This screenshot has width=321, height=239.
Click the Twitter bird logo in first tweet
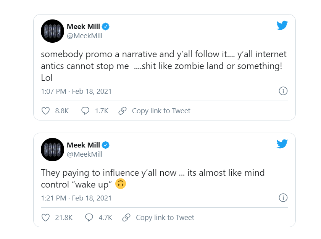click(282, 26)
